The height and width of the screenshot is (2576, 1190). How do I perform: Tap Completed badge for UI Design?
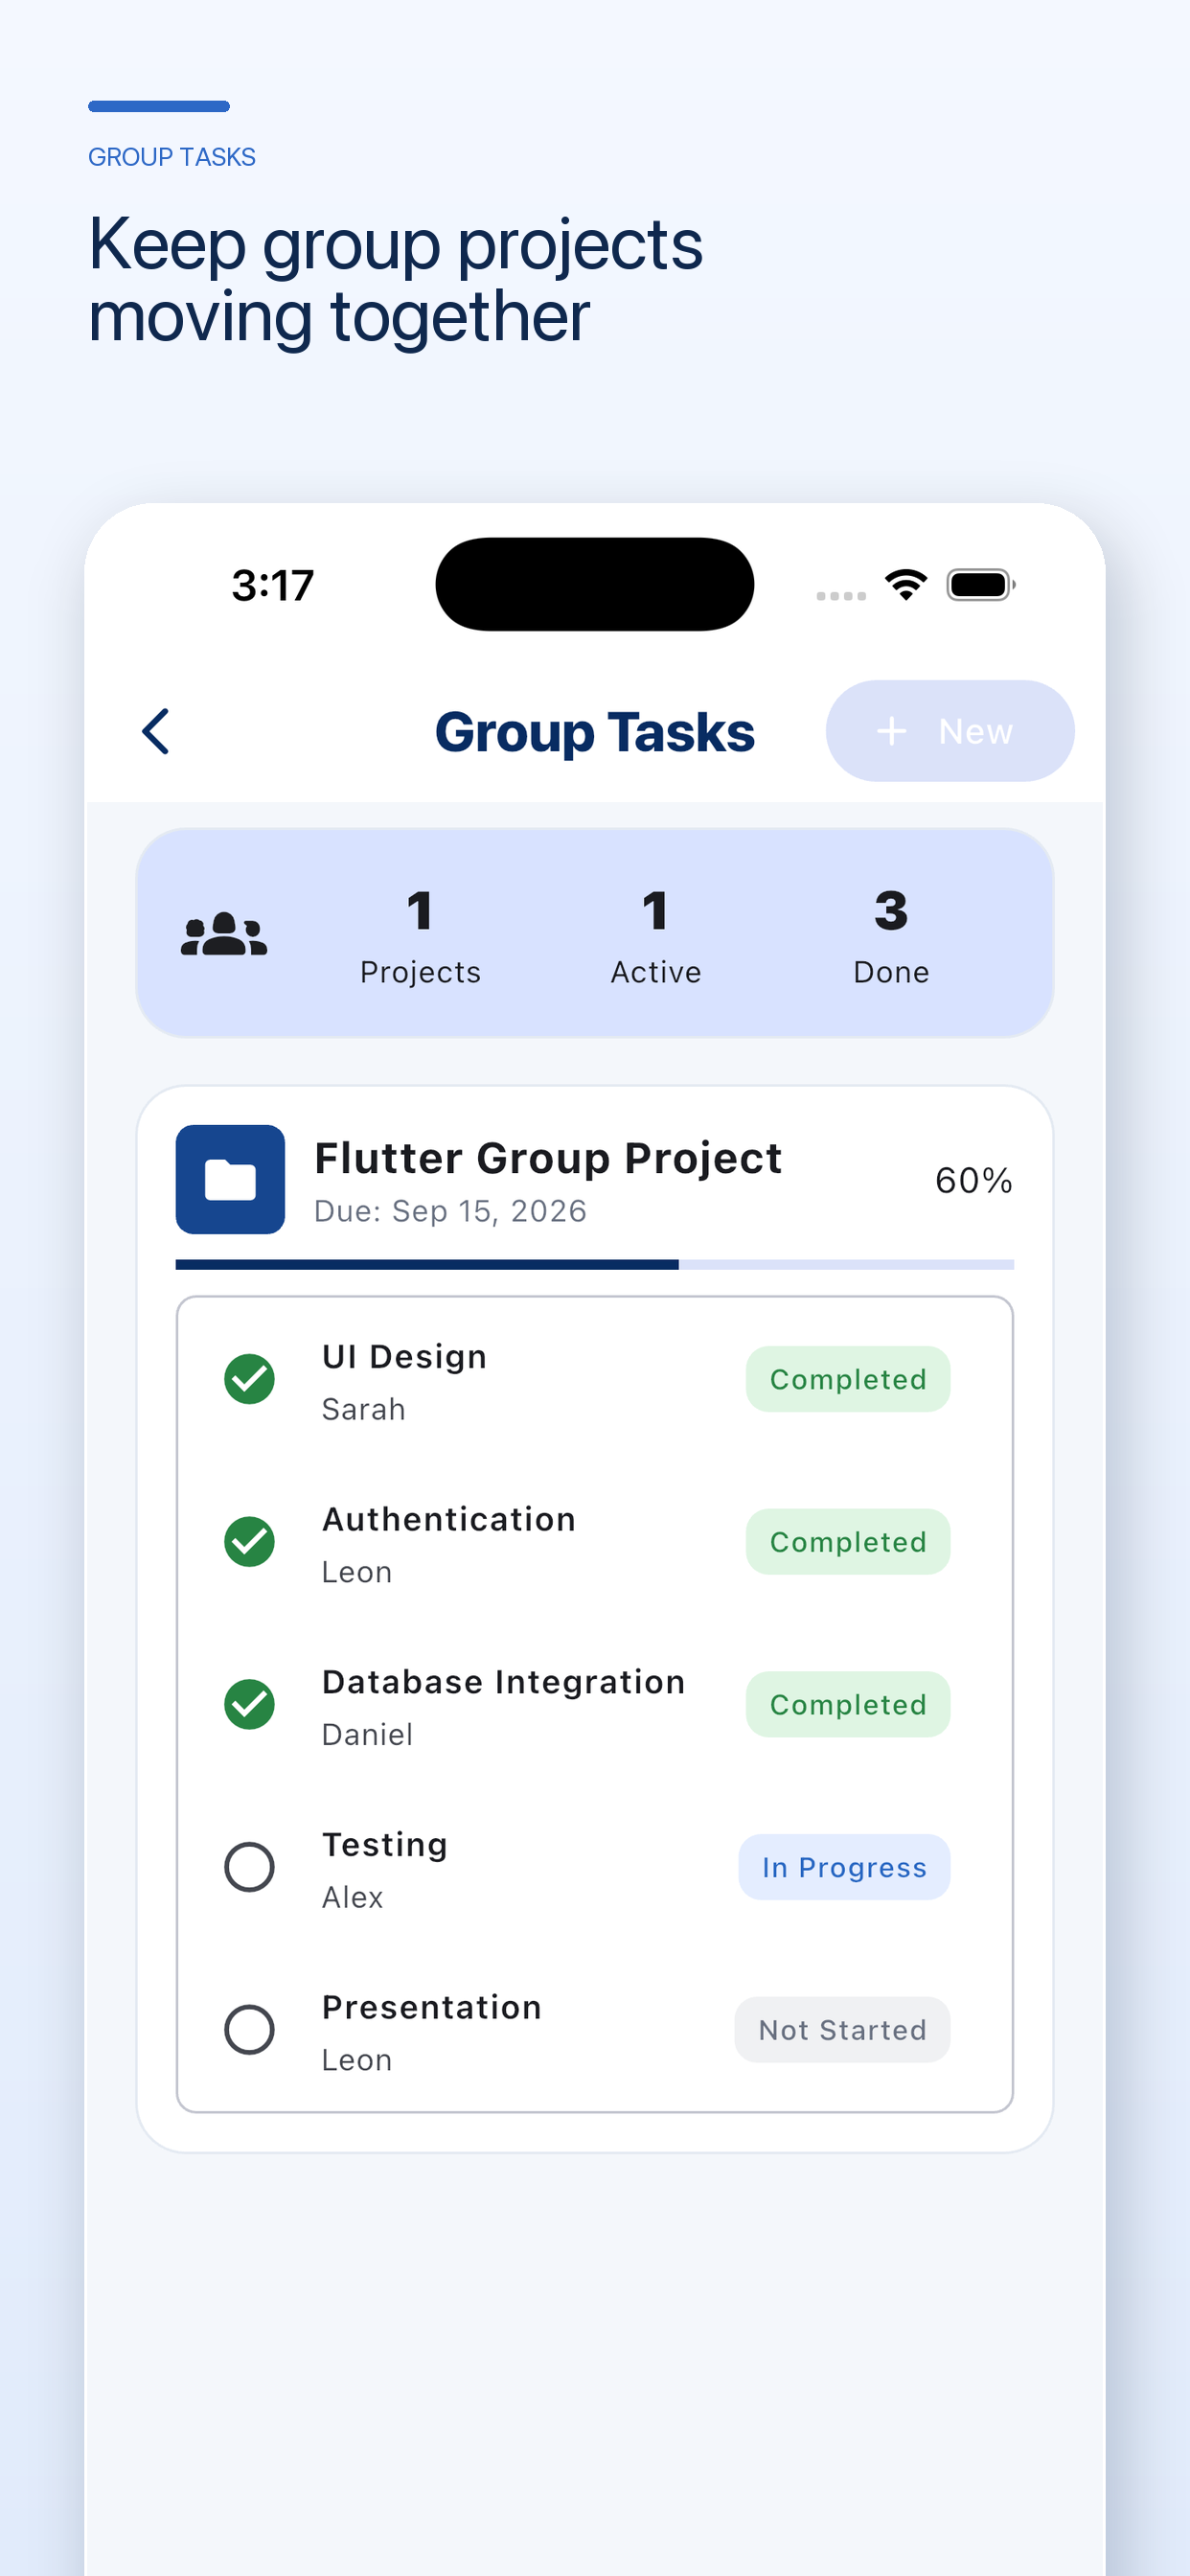click(847, 1379)
